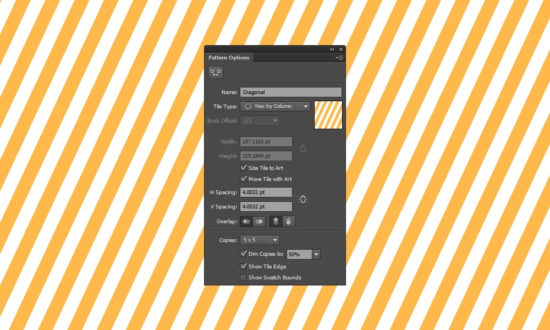Disable the Dim Copies to option

244,254
